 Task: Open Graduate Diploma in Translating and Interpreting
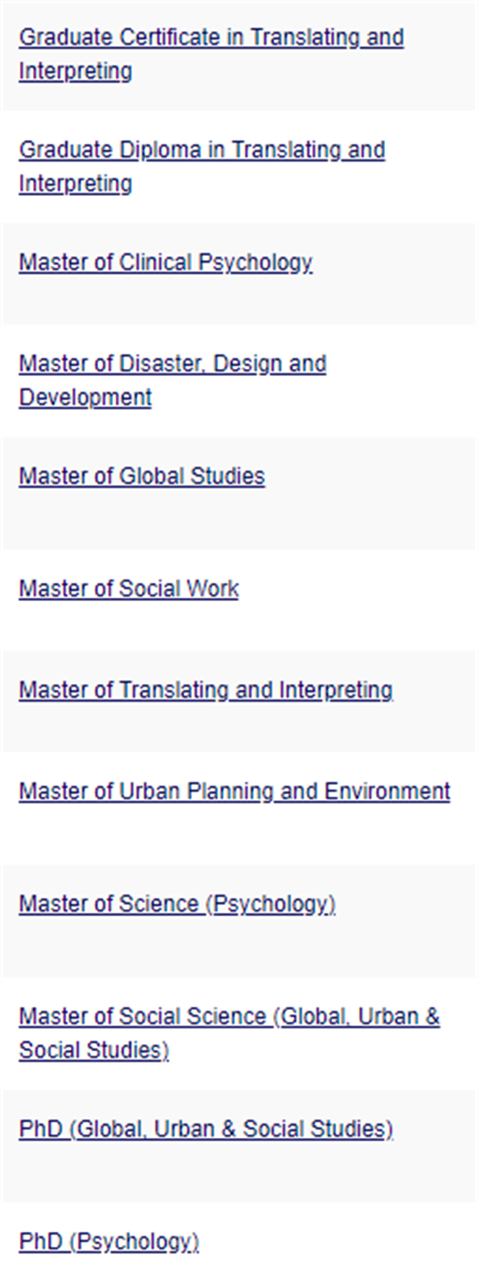pyautogui.click(x=202, y=166)
